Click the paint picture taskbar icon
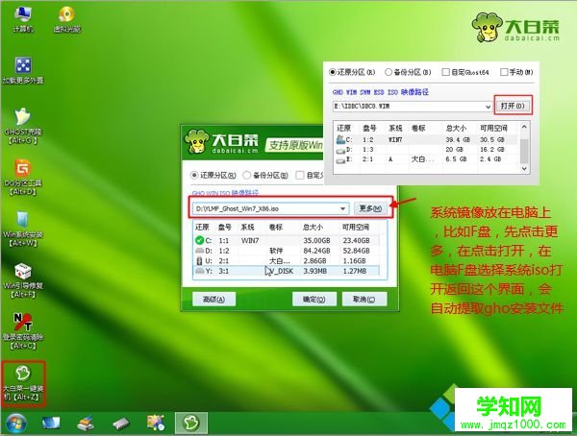Screen dimensions: 577x436 156,423
